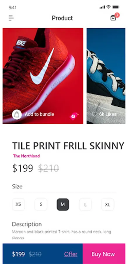Choose size XL

108,204
